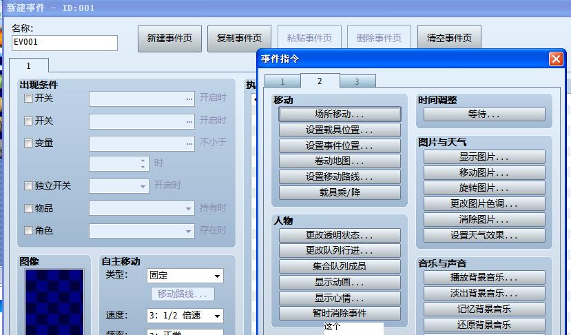Image resolution: width=571 pixels, height=335 pixels.
Task: Close the 事件指令 dialog
Action: (x=556, y=59)
